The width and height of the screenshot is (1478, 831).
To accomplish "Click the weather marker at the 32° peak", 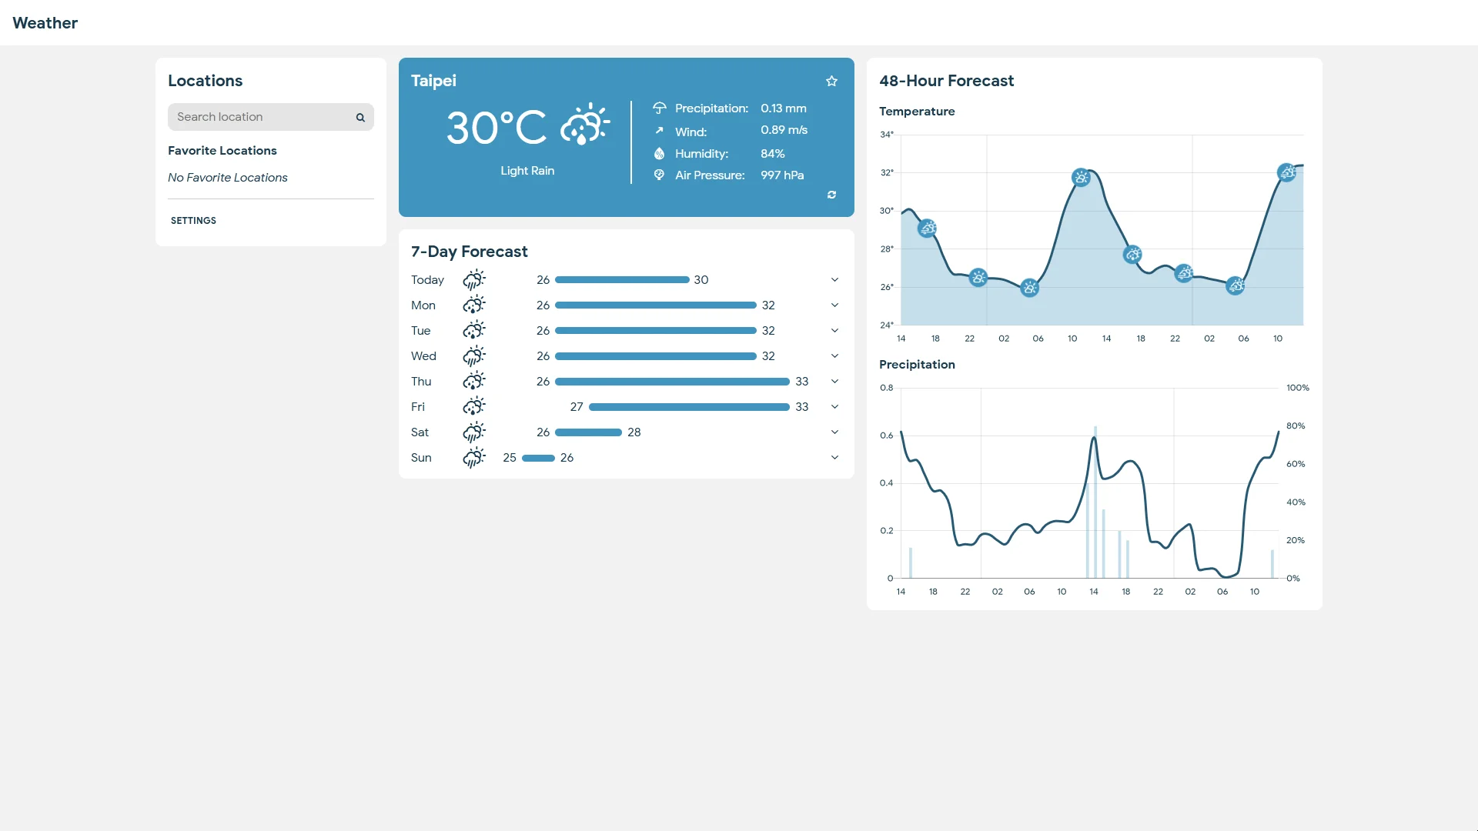I will point(1082,177).
